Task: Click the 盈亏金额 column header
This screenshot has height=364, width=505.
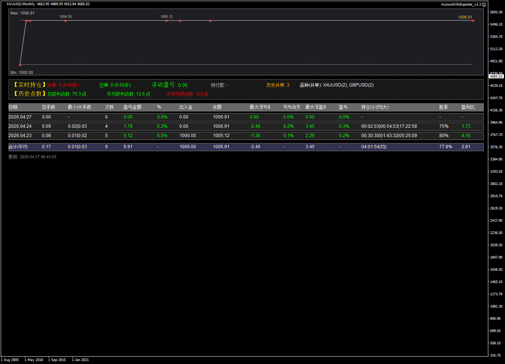Action: (x=132, y=107)
